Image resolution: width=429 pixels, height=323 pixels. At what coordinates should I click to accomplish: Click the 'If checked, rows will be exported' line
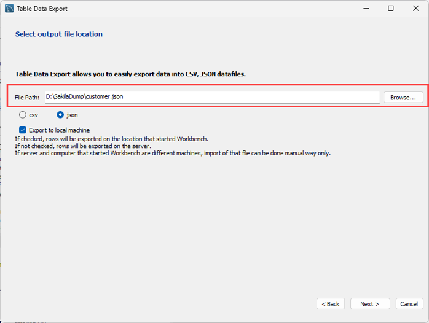[111, 139]
